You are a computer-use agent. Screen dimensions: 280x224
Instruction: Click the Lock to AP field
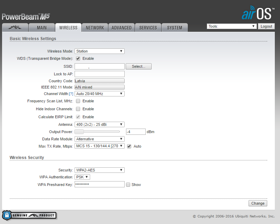pyautogui.click(x=99, y=74)
